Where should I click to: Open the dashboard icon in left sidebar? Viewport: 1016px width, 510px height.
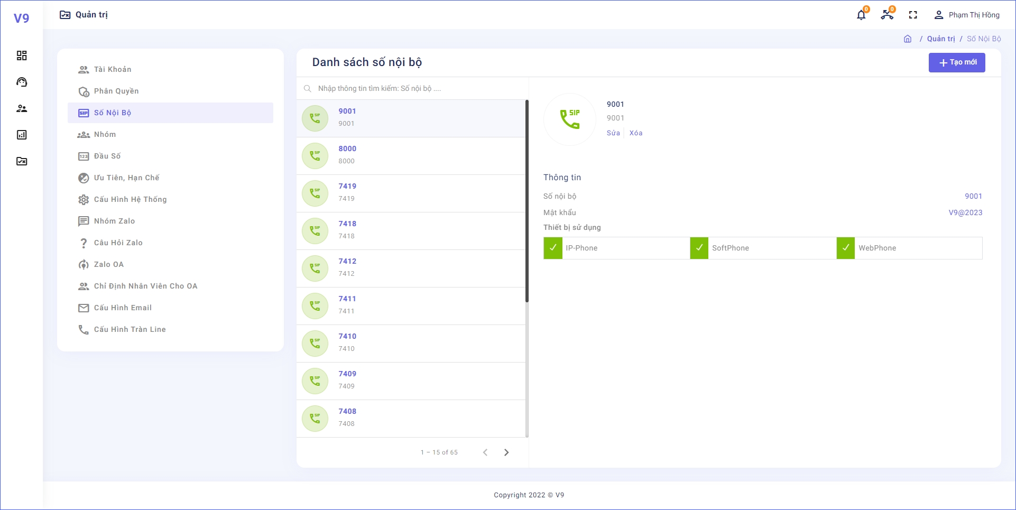[x=22, y=55]
